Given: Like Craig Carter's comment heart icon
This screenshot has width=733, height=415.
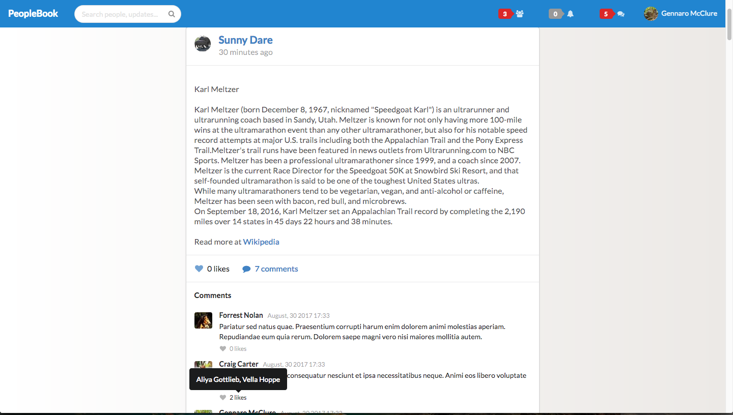Looking at the screenshot, I should pyautogui.click(x=223, y=398).
